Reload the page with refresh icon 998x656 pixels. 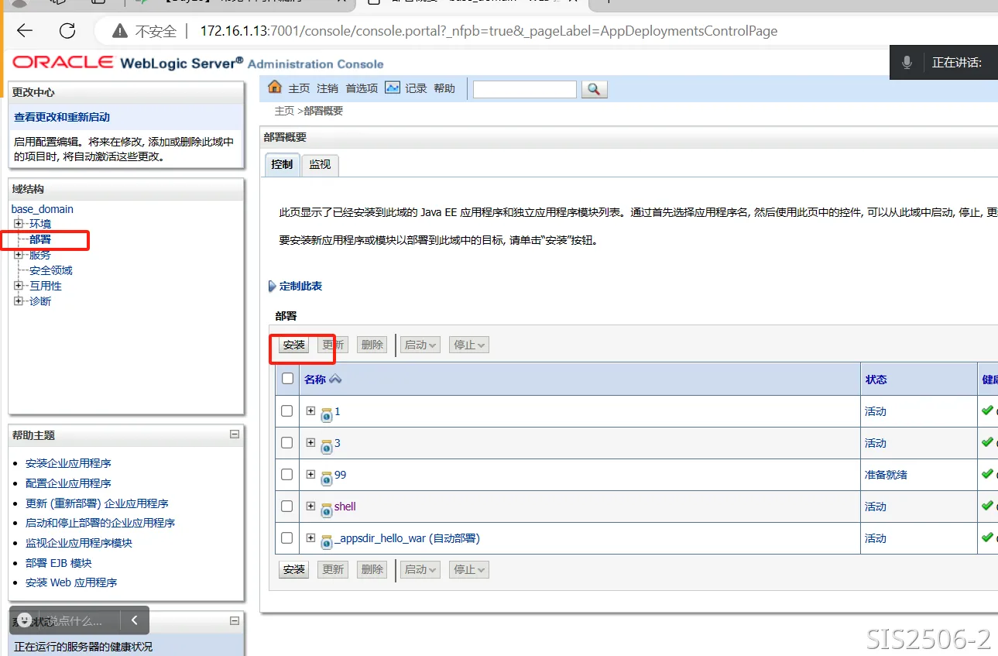click(x=67, y=31)
